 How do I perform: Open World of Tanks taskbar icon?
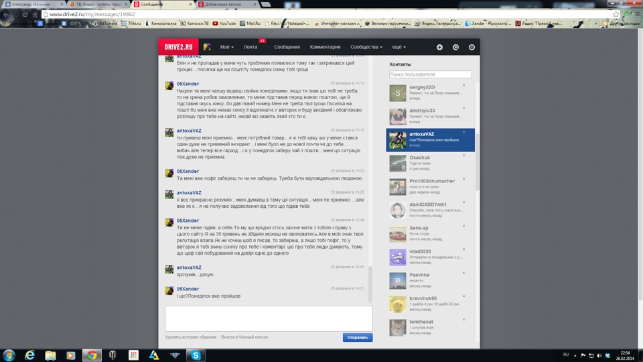click(x=113, y=355)
